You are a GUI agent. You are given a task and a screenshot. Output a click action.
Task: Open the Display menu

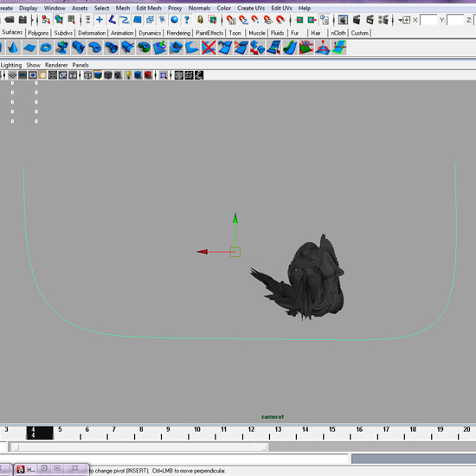(29, 8)
